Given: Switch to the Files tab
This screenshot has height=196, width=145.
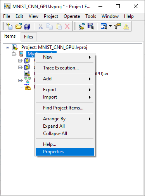Looking at the screenshot, I should pos(28,37).
